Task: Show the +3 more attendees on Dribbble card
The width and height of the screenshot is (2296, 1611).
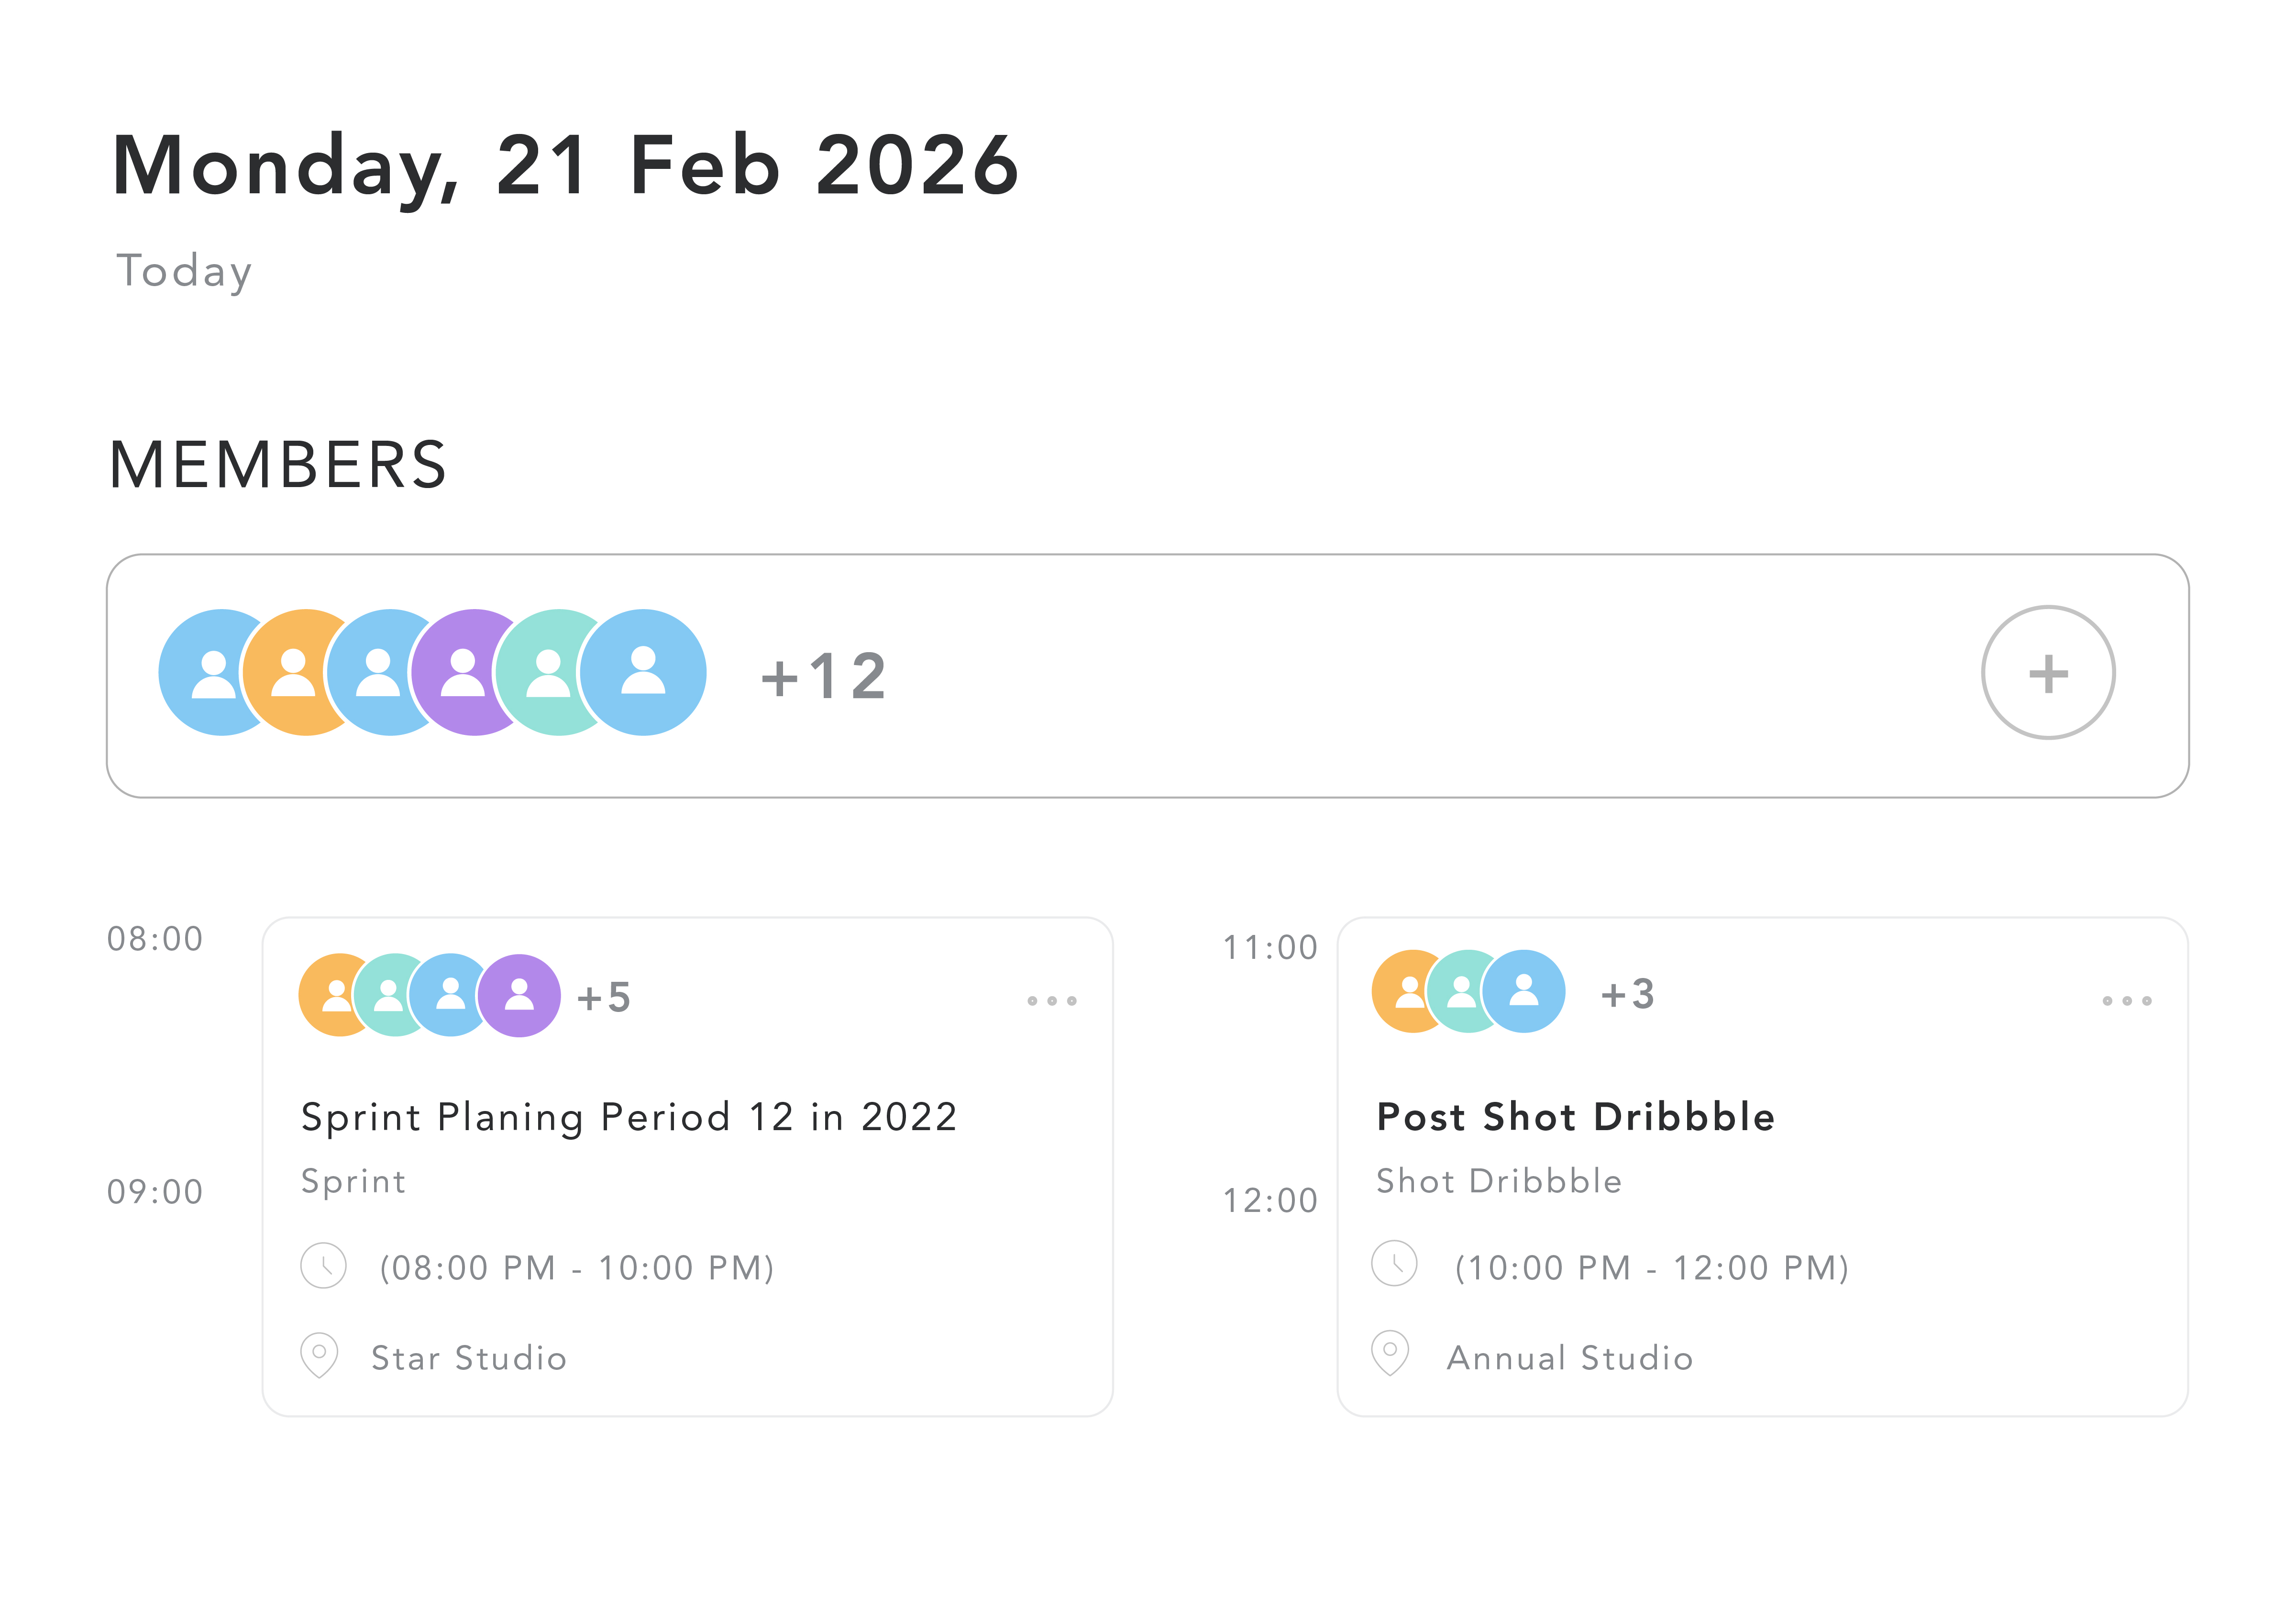Action: (1628, 994)
